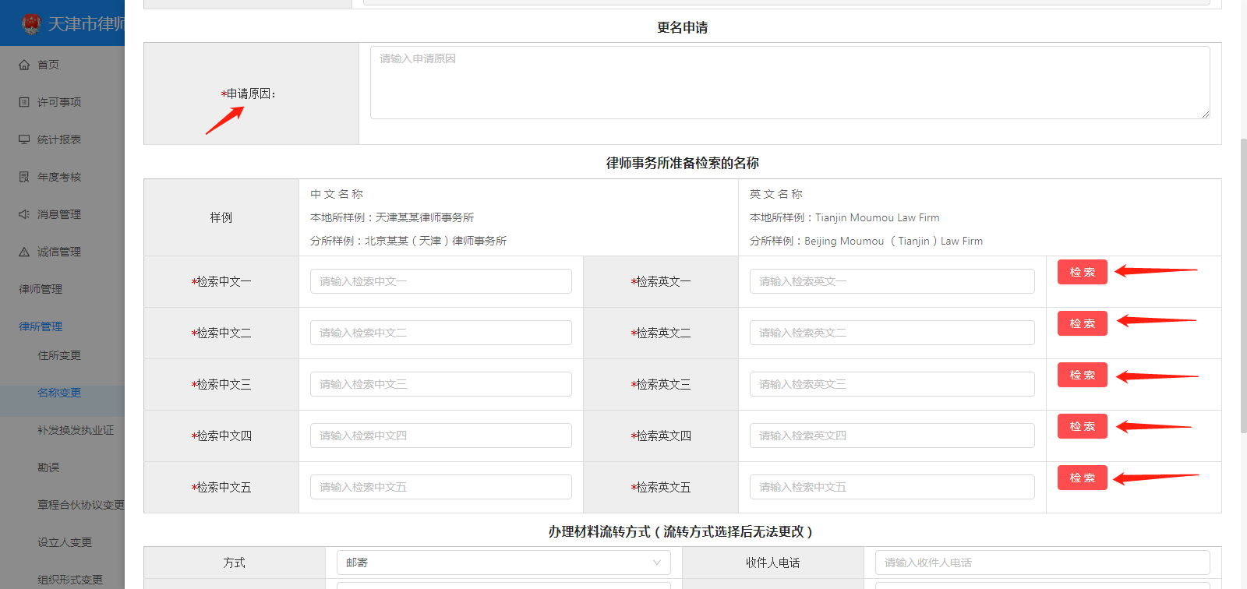This screenshot has height=589, width=1247.
Task: Click the 收件人电话 input field
Action: [1042, 563]
